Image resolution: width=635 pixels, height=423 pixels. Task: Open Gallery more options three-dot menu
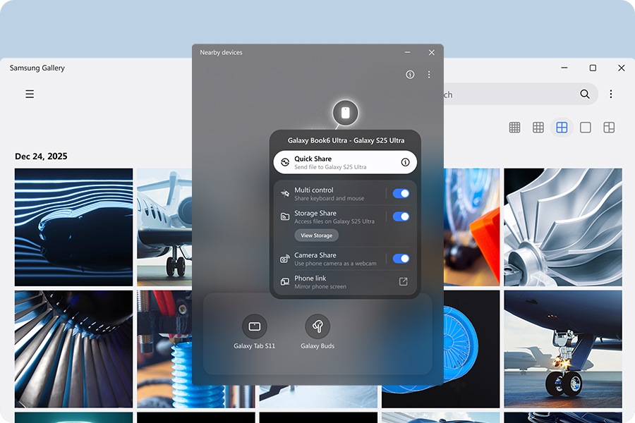pyautogui.click(x=611, y=94)
